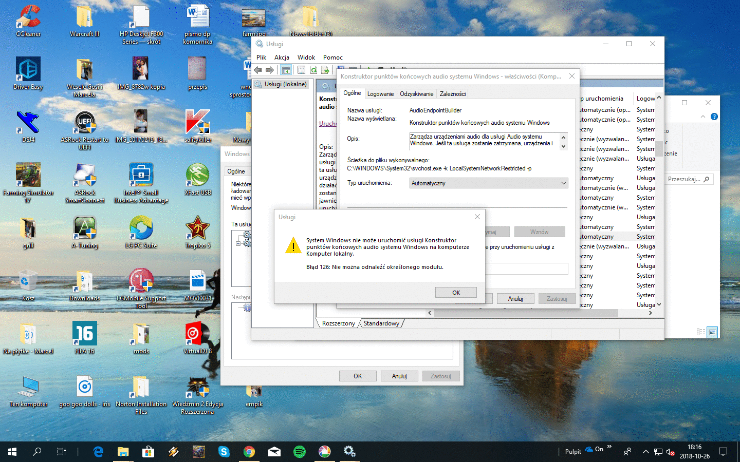740x462 pixels.
Task: Collapse the ribbon chevron in the background window
Action: tap(703, 117)
